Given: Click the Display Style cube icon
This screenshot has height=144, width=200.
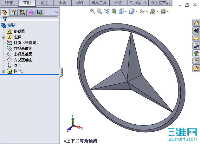Looking at the screenshot, I should 132,11.
